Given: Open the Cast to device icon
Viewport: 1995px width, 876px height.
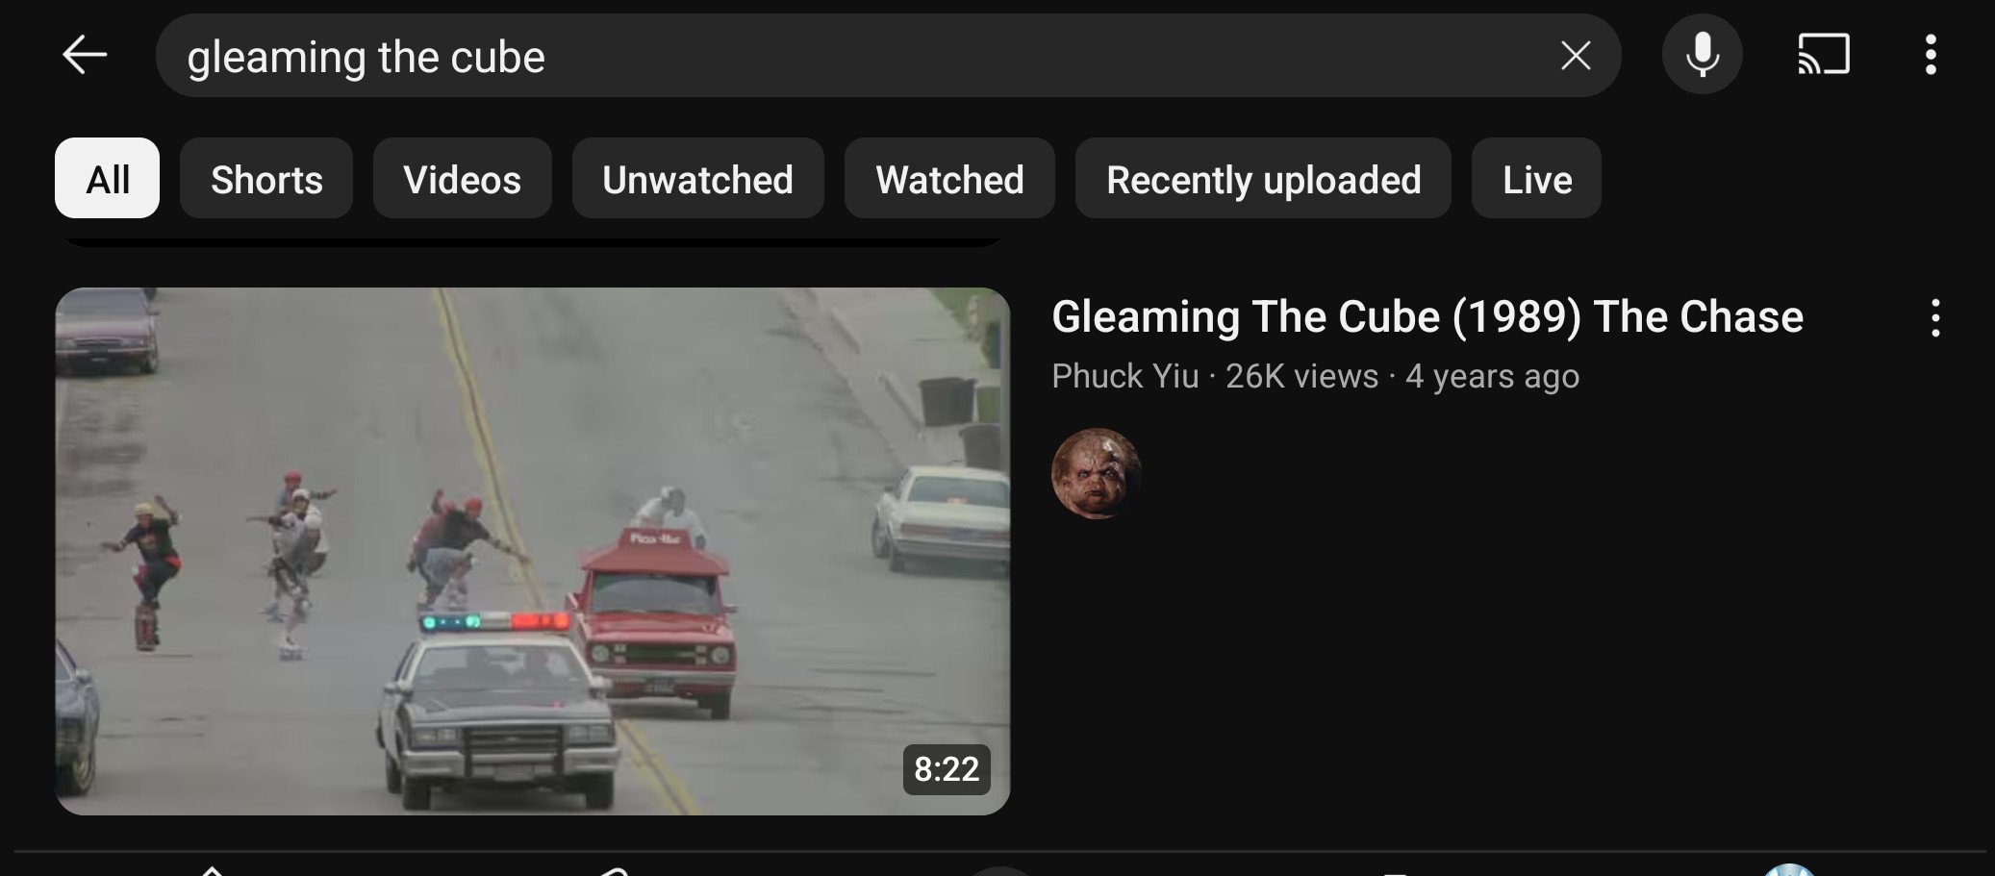Looking at the screenshot, I should [x=1823, y=55].
